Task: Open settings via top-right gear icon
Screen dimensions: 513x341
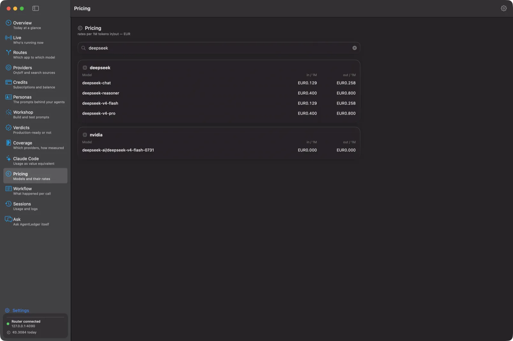Action: pos(504,8)
